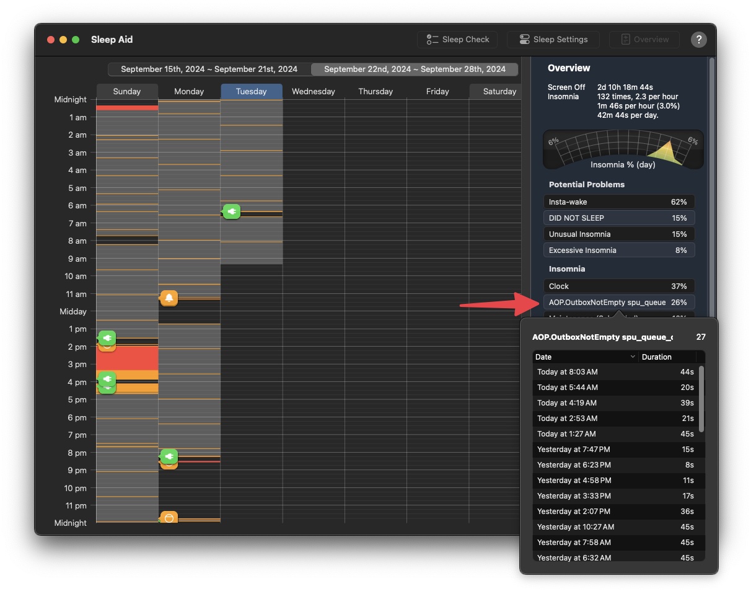
Task: Click Monday 8 pm power plug icon
Action: (169, 456)
